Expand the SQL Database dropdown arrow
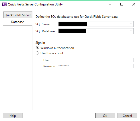 click(131, 31)
